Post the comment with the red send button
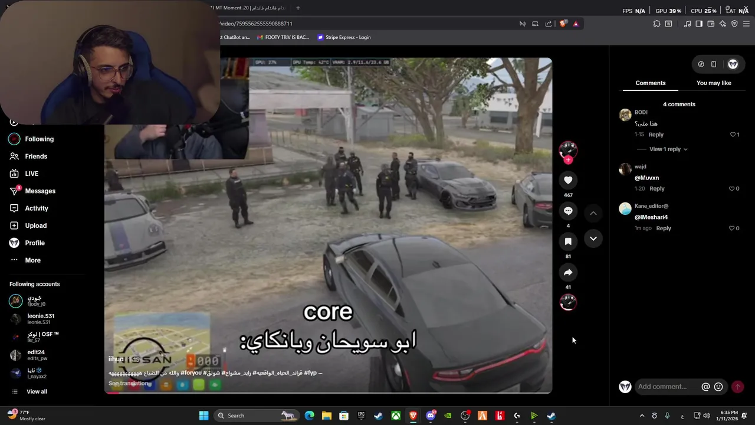Screen dimensions: 755x425 [x=737, y=387]
